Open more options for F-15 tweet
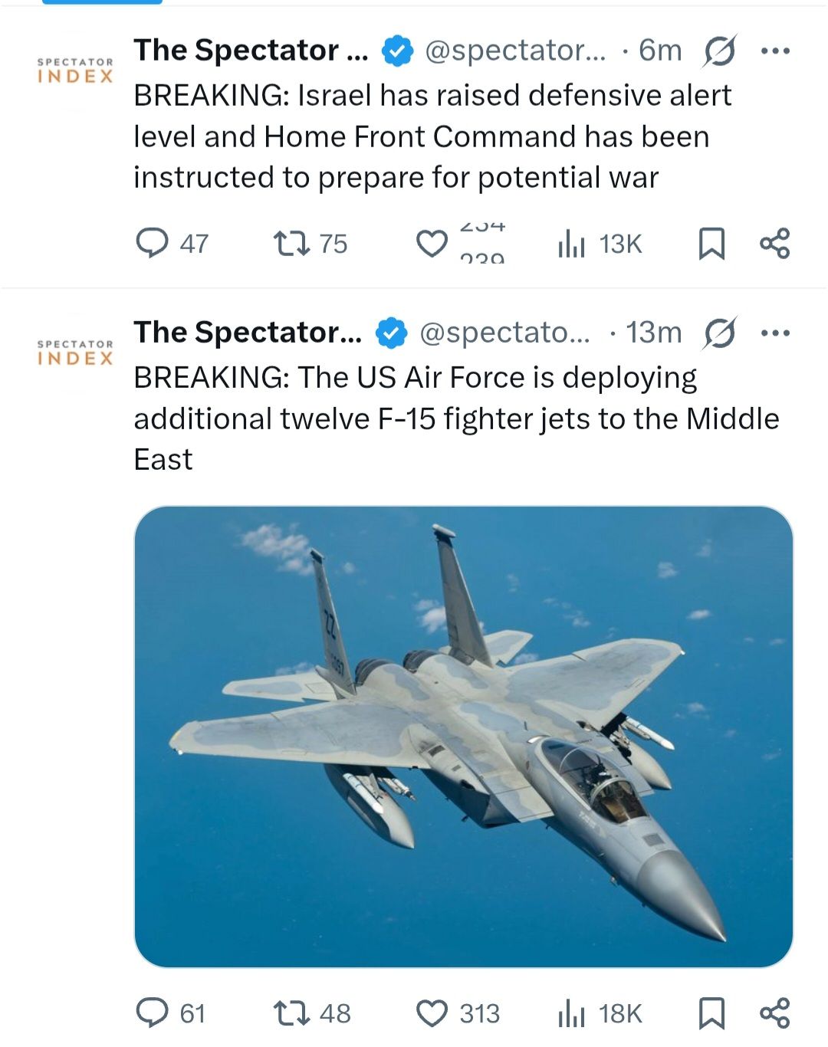The height and width of the screenshot is (1047, 828). click(x=774, y=333)
